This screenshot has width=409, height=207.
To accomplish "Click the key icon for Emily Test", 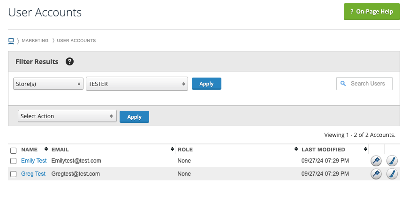I will point(376,161).
